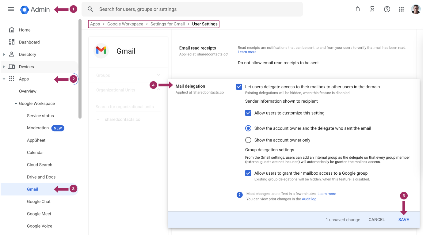
Task: Click the SAVE button
Action: tap(404, 220)
